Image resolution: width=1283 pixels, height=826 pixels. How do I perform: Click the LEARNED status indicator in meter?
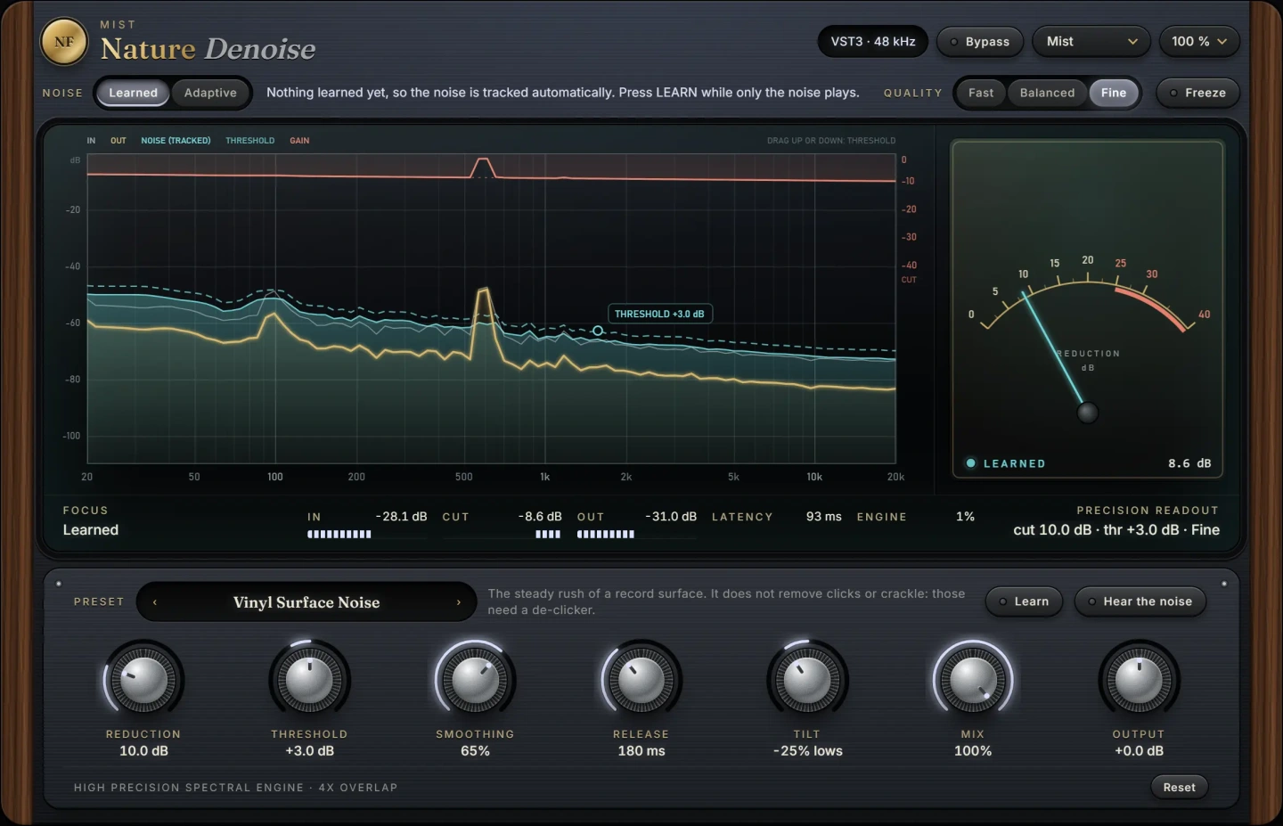[1006, 463]
